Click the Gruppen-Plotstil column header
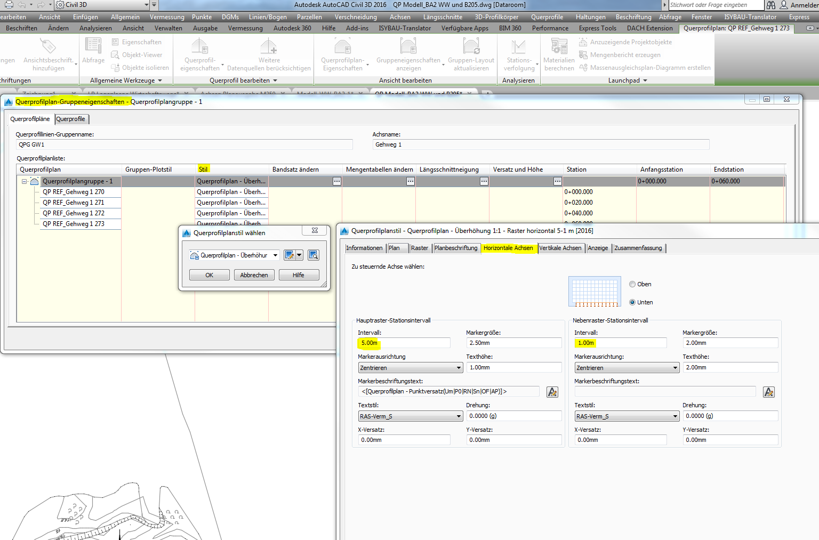Image resolution: width=819 pixels, height=540 pixels. (159, 170)
